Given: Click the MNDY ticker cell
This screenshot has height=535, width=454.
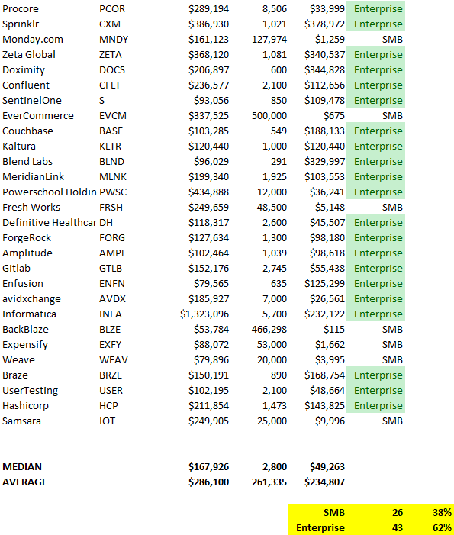Looking at the screenshot, I should click(x=114, y=40).
